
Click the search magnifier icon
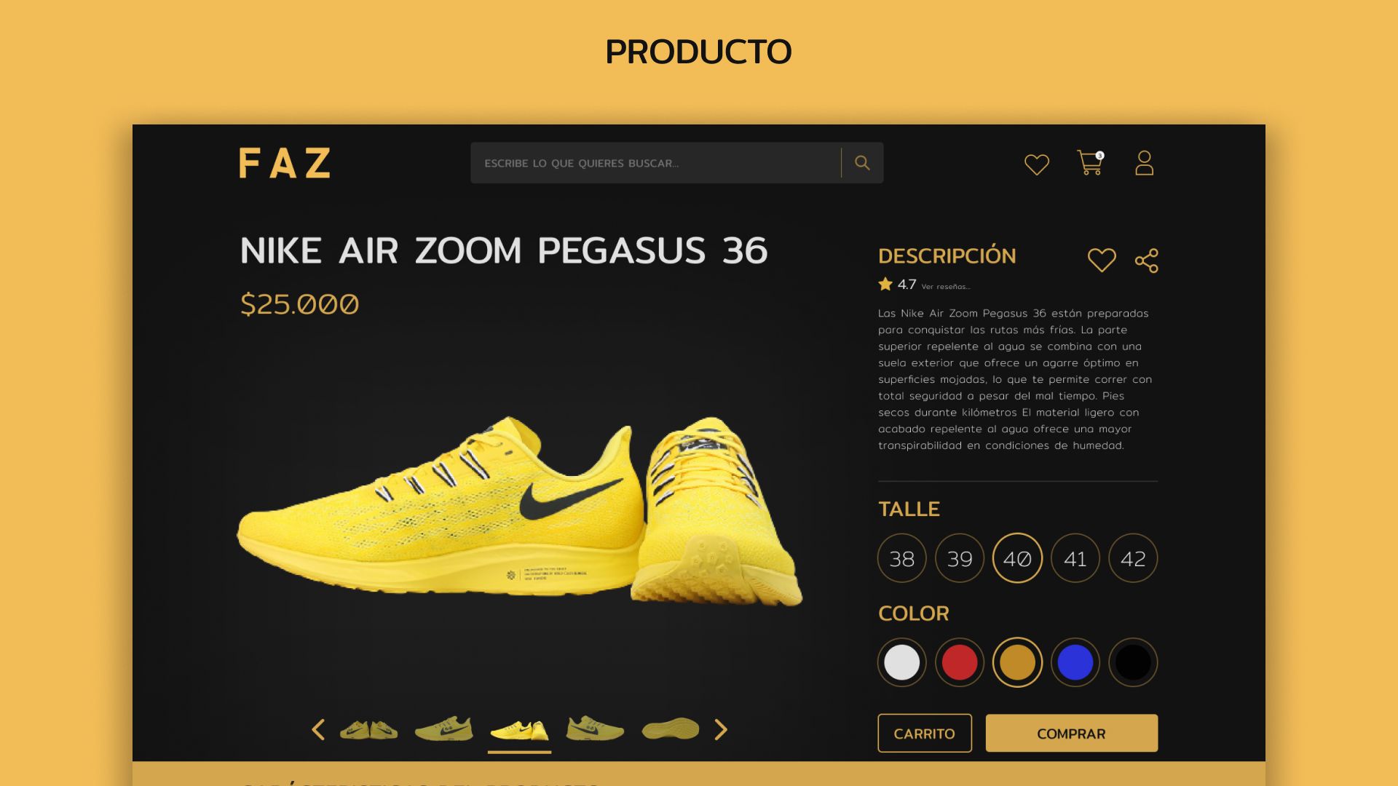pos(862,163)
